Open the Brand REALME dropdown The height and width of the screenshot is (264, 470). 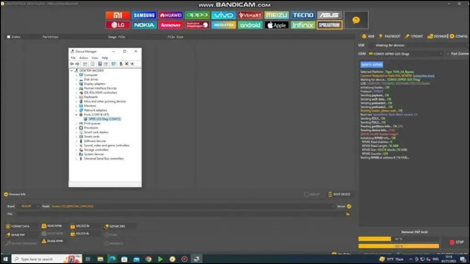[x=29, y=206]
